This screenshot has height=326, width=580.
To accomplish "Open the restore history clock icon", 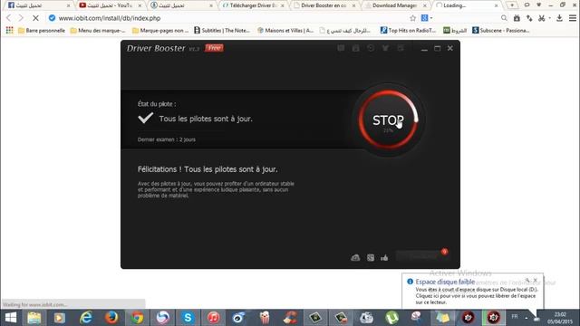I will (x=371, y=48).
